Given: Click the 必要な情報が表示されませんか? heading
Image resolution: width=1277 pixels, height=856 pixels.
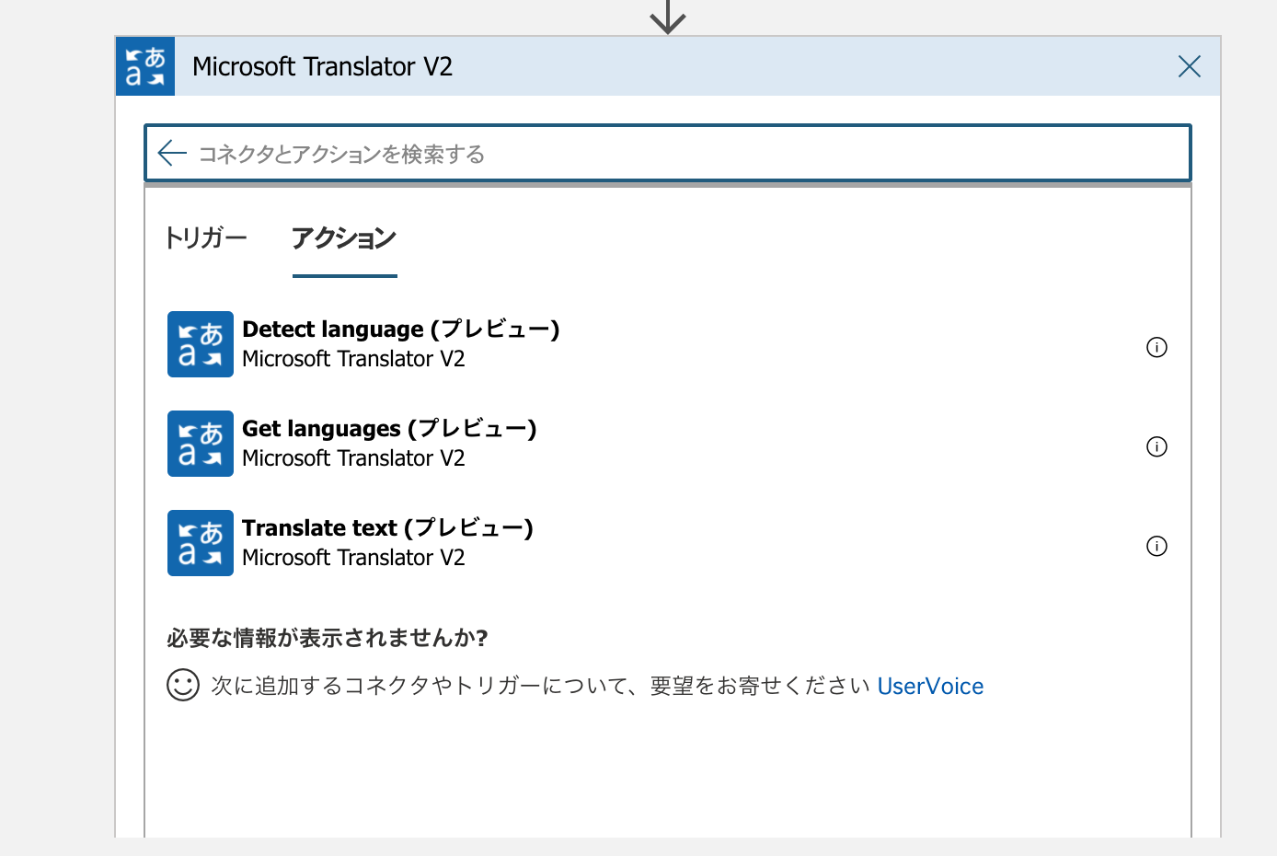Looking at the screenshot, I should (328, 638).
